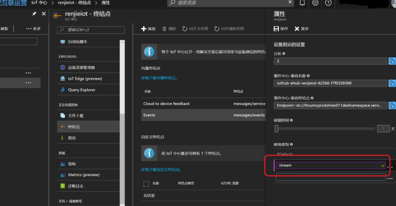Pin the left blade with the pin icon
This screenshot has height=206, width=396.
(x=34, y=14)
